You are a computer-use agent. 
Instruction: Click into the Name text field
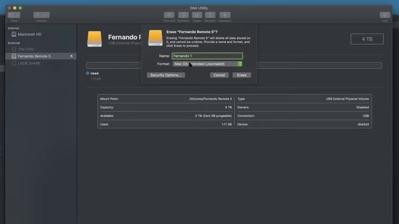(x=207, y=56)
